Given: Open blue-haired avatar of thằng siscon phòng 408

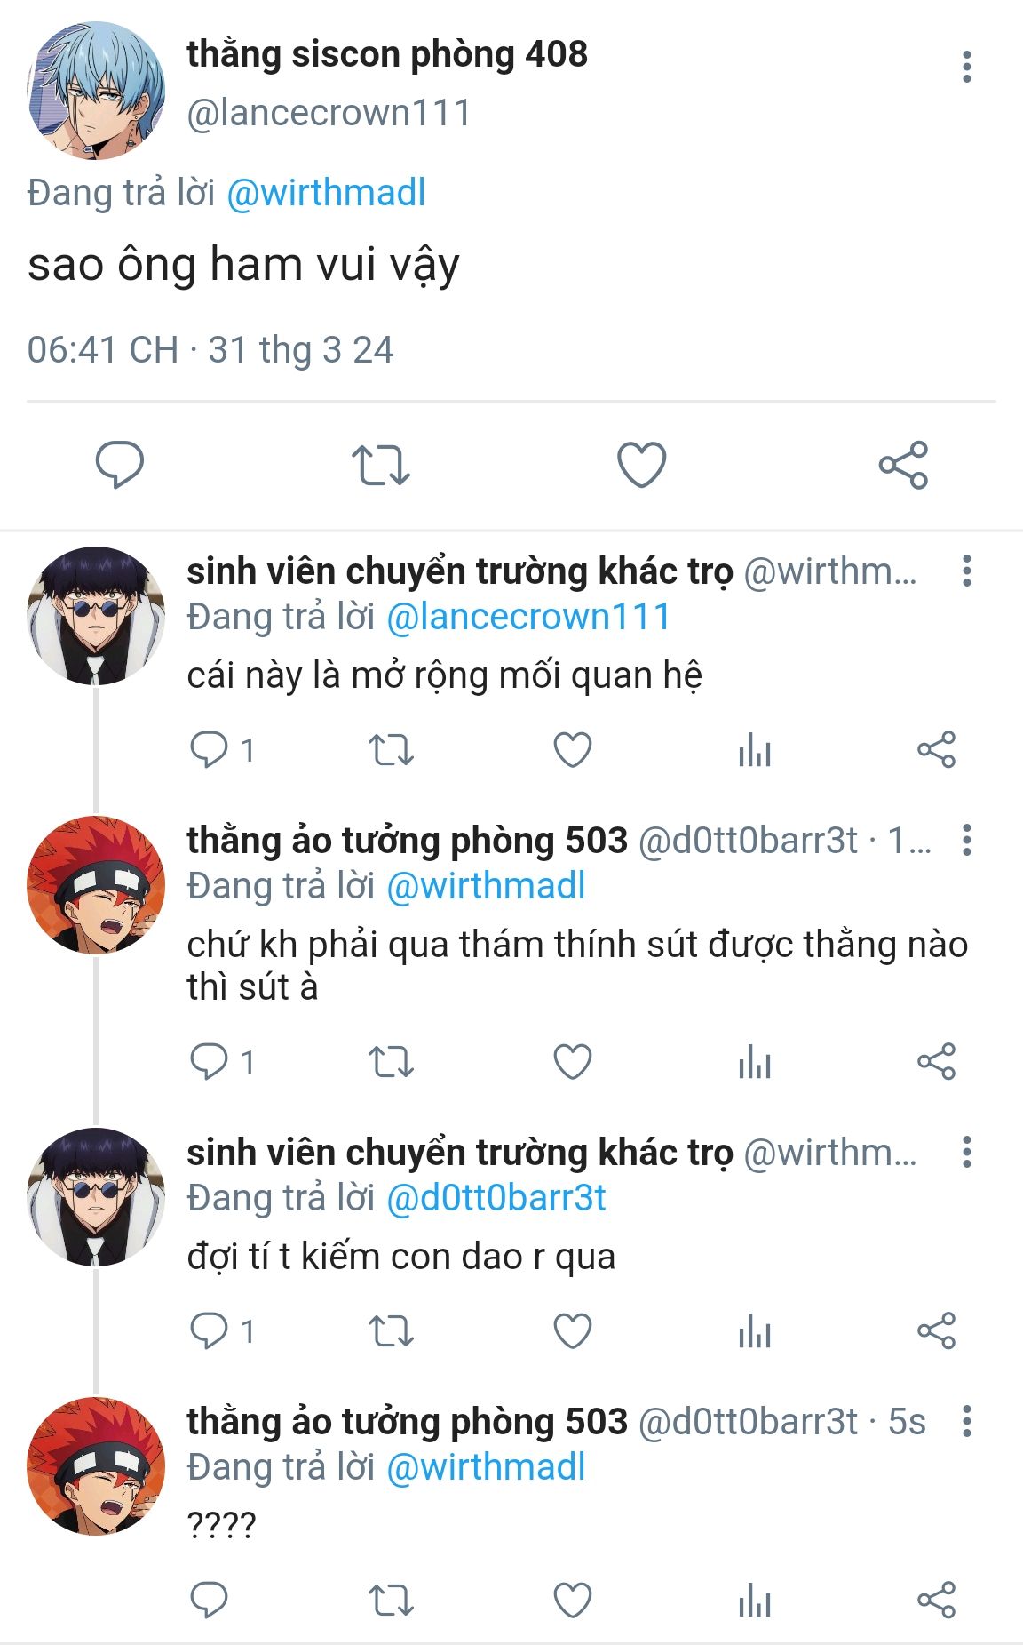Looking at the screenshot, I should coord(96,91).
